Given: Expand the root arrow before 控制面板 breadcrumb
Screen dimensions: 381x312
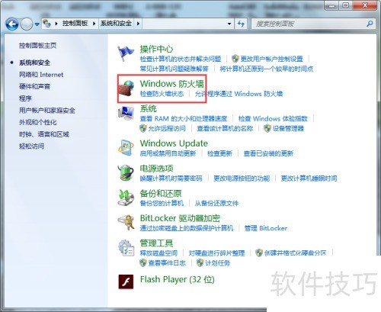Looking at the screenshot, I should point(56,24).
